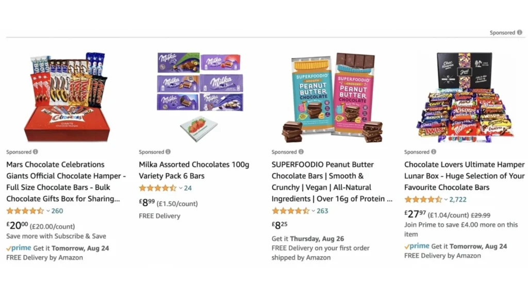The image size is (528, 297).
Task: Click the Prime badge on Chocolate Lovers hamper
Action: 417,246
